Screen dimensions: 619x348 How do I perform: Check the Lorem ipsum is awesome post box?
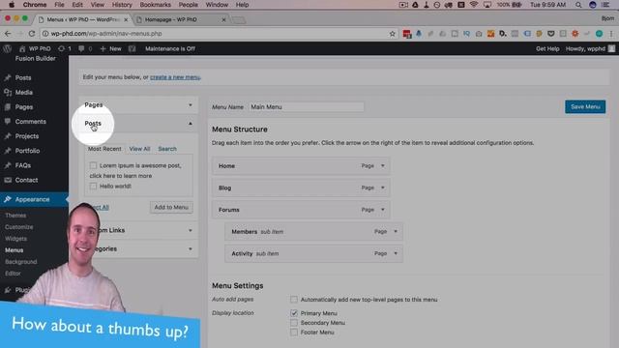pos(93,165)
